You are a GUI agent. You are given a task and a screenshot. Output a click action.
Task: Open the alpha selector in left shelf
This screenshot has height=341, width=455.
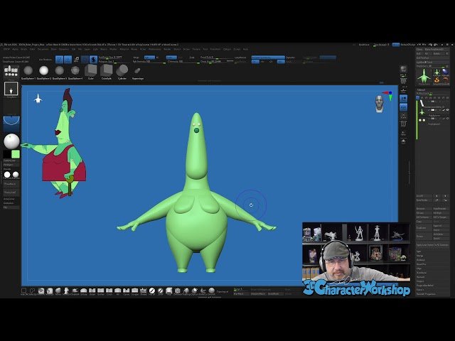point(11,121)
